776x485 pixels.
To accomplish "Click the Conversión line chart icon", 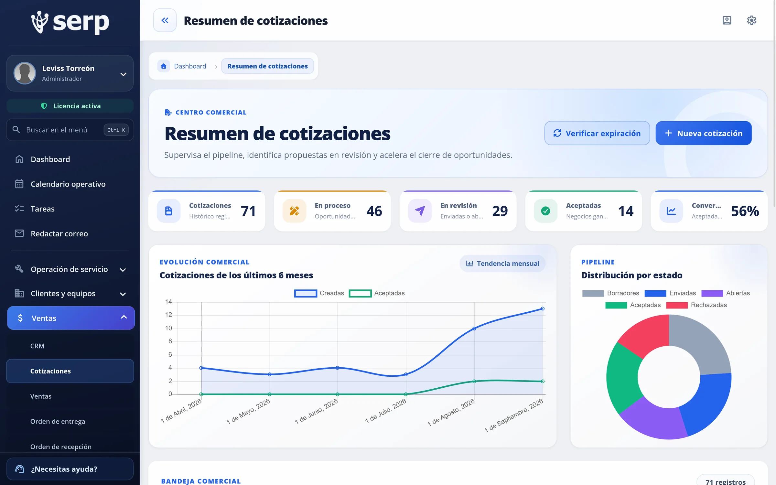I will point(671,211).
